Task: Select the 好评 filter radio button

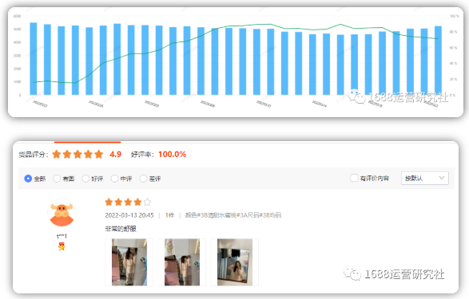Action: [x=85, y=179]
